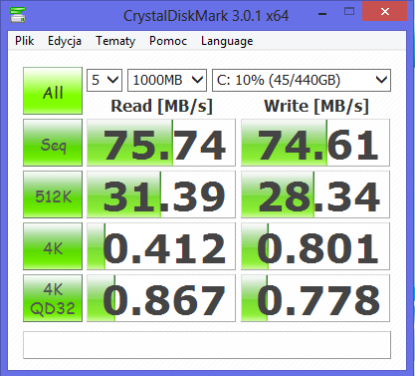Click the empty comment text field at bottom

tap(207, 345)
